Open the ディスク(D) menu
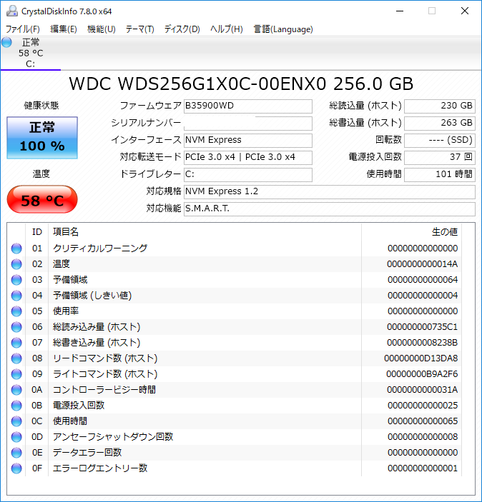The image size is (482, 502). pos(182,29)
